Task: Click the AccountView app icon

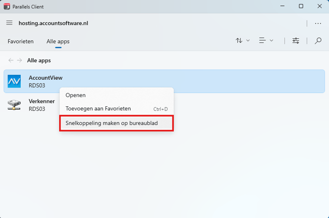Action: coord(14,81)
